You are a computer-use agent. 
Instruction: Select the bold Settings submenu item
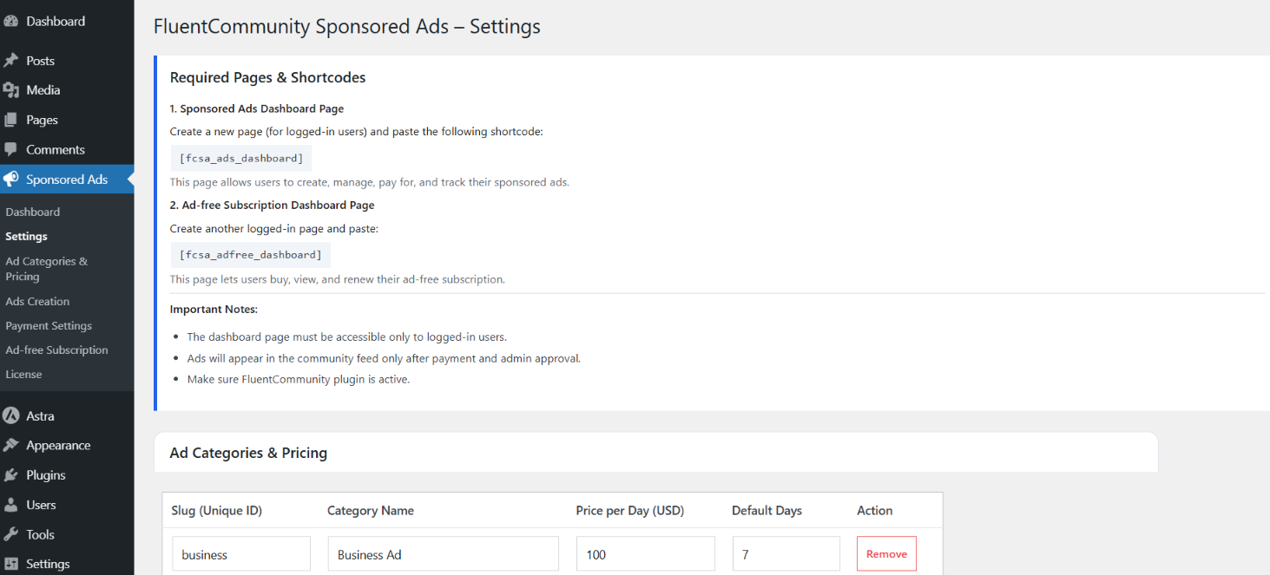pyautogui.click(x=27, y=236)
